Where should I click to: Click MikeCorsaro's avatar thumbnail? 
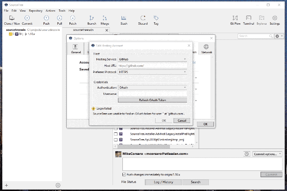coord(118,154)
